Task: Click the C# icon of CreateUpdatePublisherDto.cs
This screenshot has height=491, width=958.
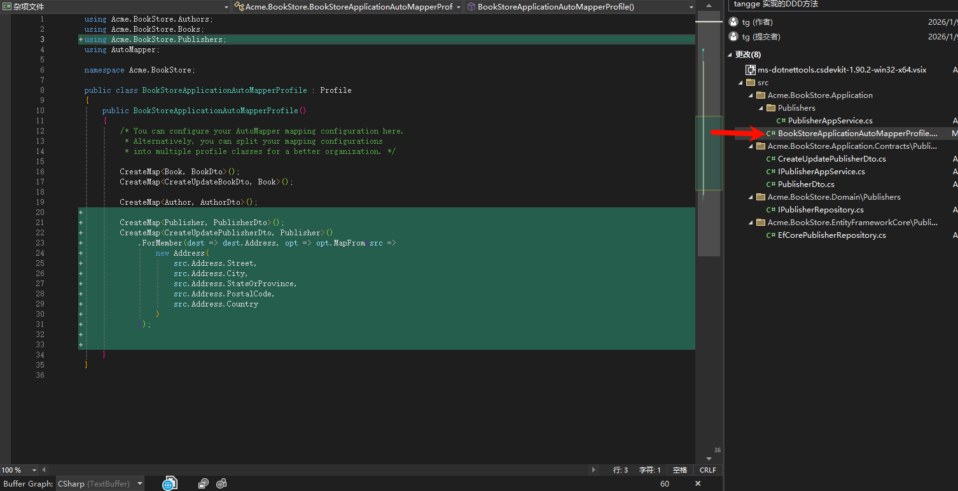Action: pos(771,159)
